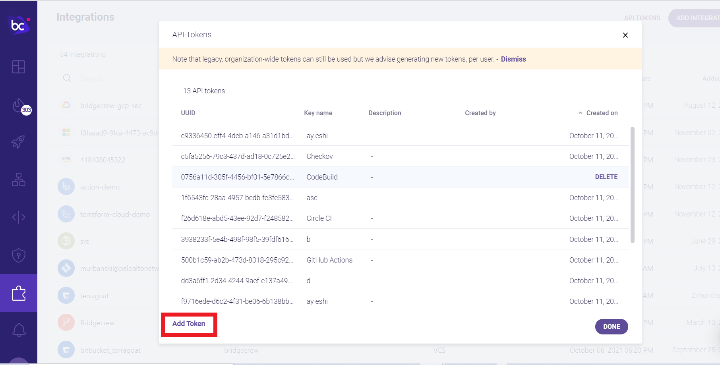Viewport: 720px width, 365px height.
Task: Add a new API token
Action: click(x=189, y=324)
